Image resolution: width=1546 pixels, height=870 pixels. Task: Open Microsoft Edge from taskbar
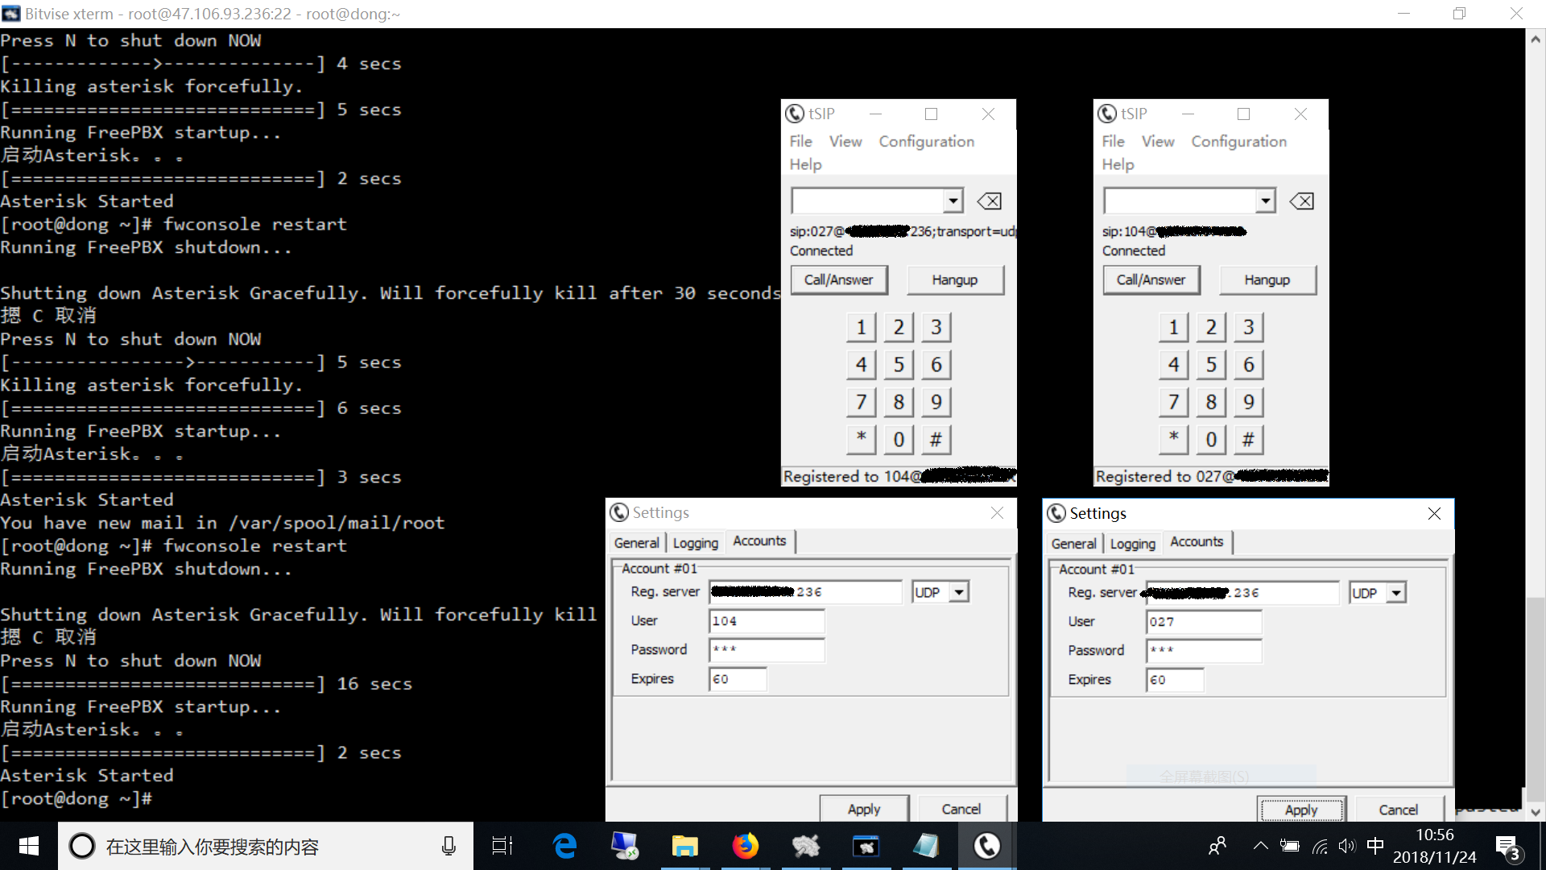pyautogui.click(x=565, y=846)
